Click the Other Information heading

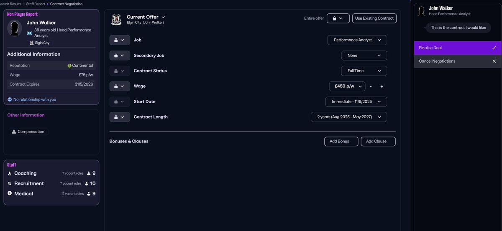tap(26, 115)
